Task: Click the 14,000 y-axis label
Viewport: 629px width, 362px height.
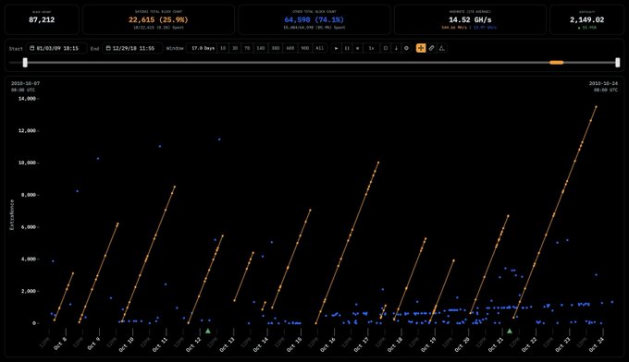Action: (x=27, y=99)
